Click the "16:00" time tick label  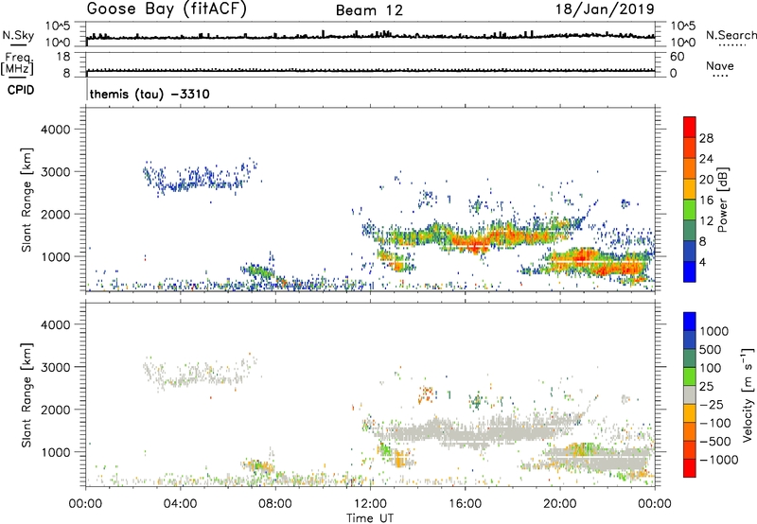click(x=465, y=504)
